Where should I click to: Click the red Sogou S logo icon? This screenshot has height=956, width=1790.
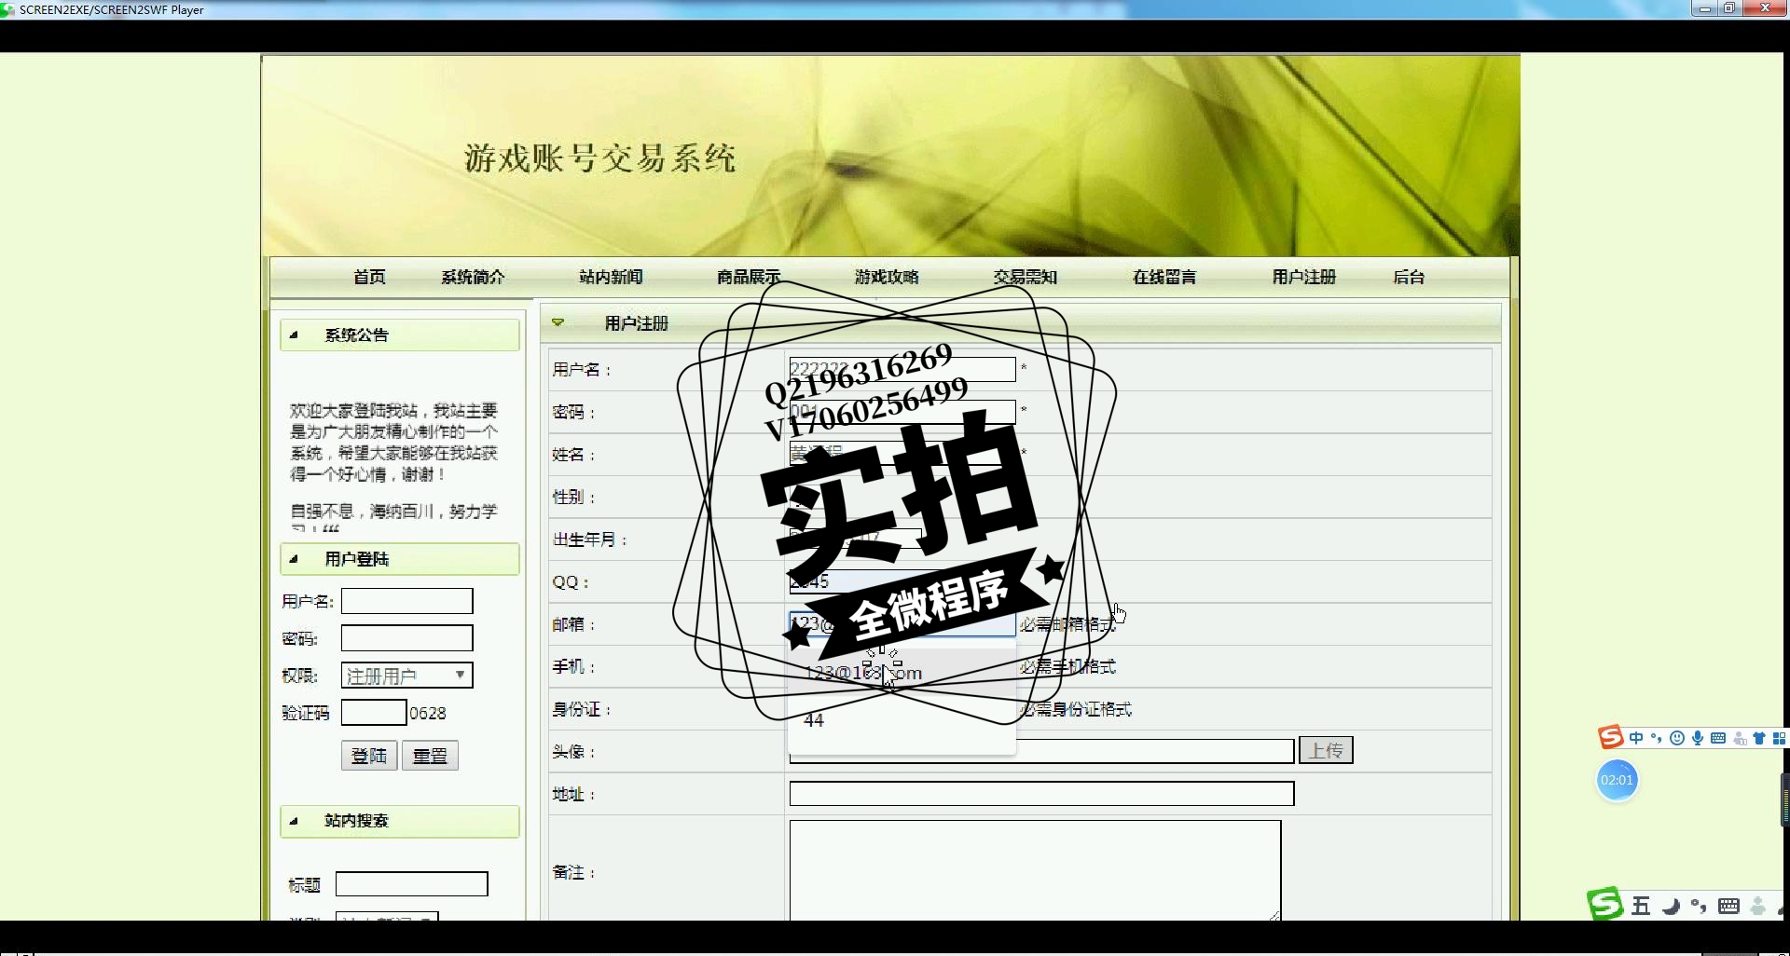pyautogui.click(x=1610, y=738)
